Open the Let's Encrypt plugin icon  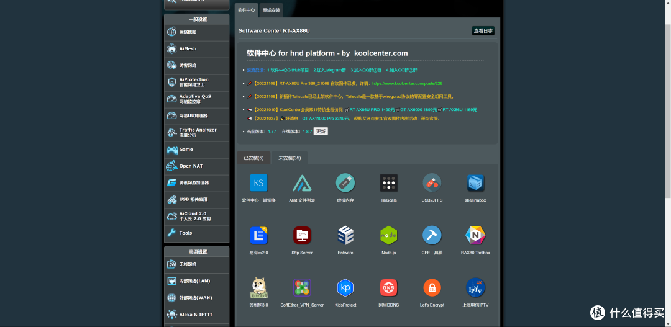432,288
